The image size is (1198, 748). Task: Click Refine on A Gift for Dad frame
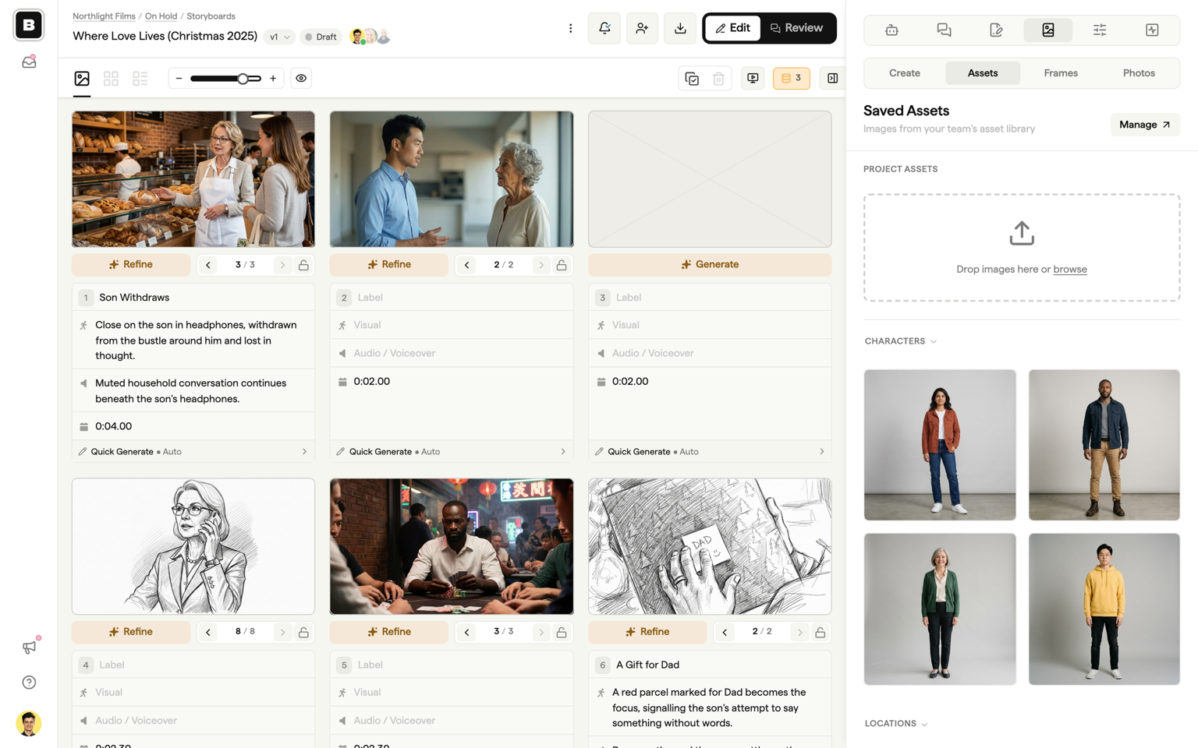(647, 632)
